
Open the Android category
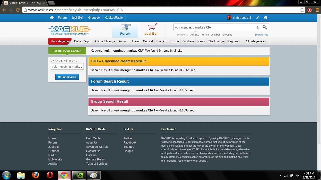coord(123,41)
